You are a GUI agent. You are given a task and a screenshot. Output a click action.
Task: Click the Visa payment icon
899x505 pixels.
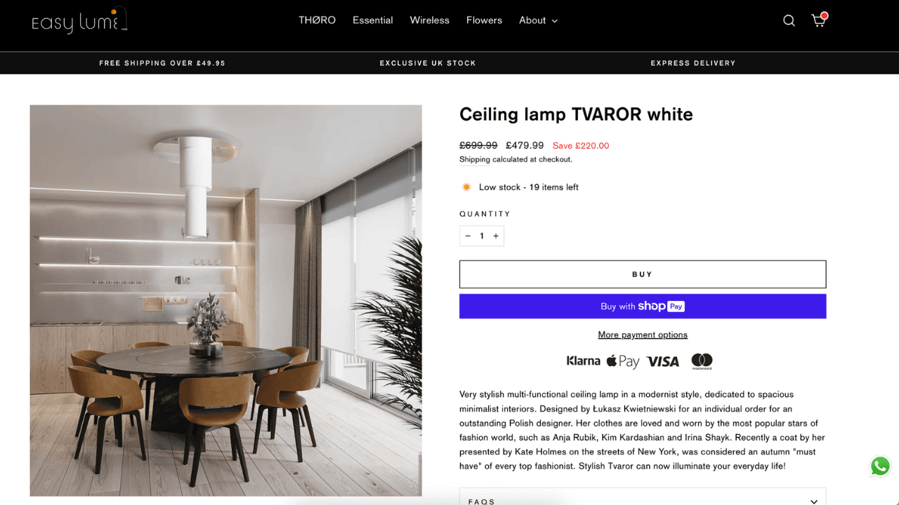coord(663,362)
